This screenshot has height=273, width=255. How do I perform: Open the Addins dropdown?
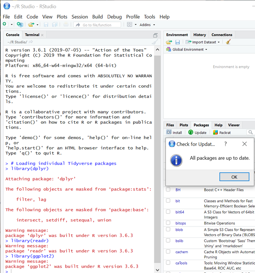[x=147, y=25]
